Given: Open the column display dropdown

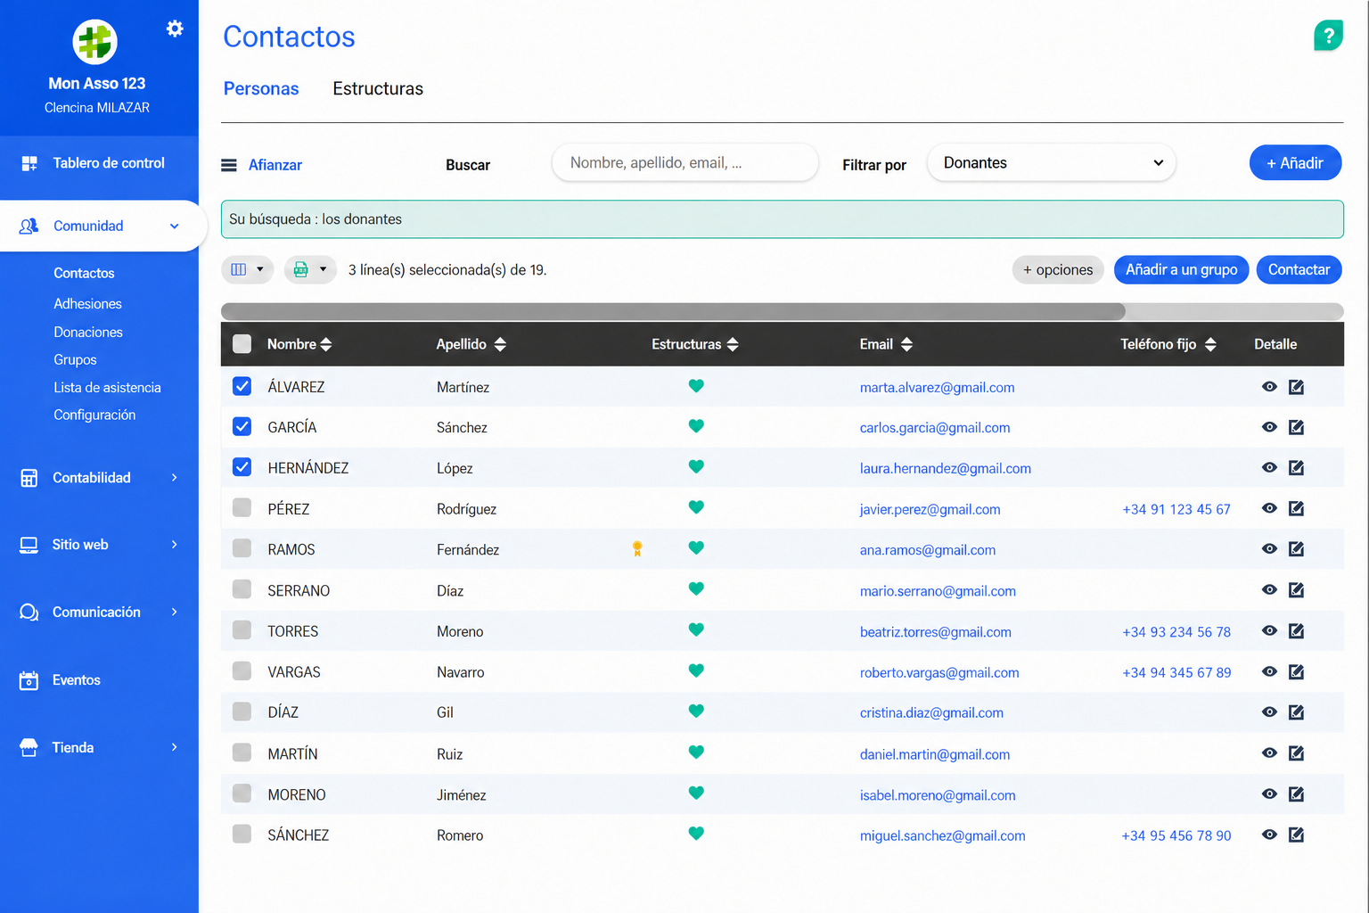Looking at the screenshot, I should [x=247, y=269].
